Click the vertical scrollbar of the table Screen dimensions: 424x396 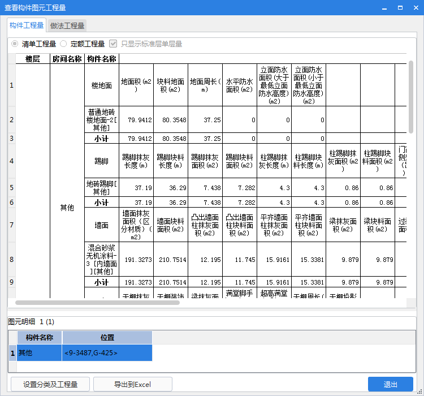pyautogui.click(x=411, y=97)
